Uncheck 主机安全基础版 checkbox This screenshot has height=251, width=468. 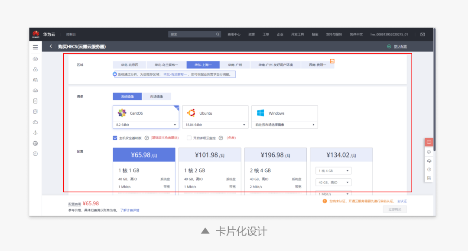click(x=115, y=138)
